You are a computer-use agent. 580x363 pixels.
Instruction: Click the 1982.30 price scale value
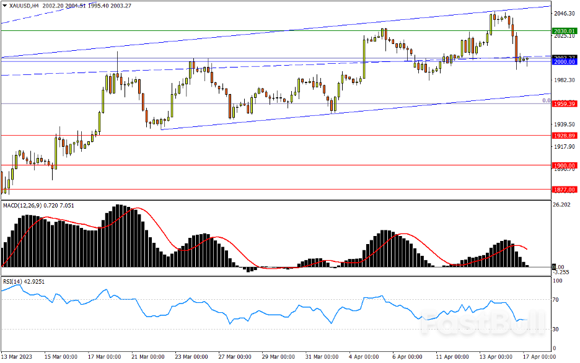click(563, 80)
